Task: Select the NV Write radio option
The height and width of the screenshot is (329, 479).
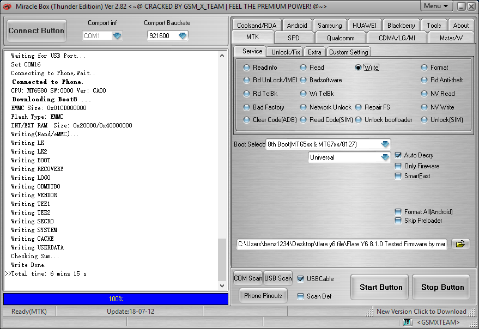Action: (424, 107)
